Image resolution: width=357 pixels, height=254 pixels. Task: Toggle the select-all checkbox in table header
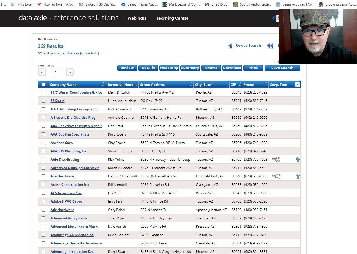click(43, 84)
